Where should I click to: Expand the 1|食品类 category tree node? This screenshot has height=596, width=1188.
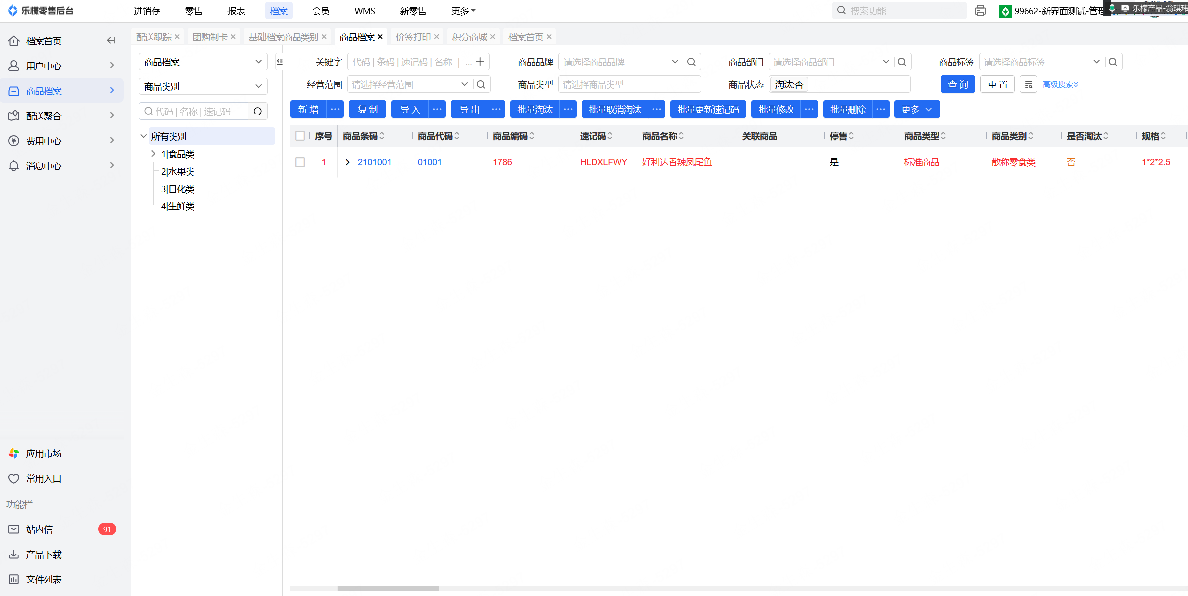(x=153, y=154)
